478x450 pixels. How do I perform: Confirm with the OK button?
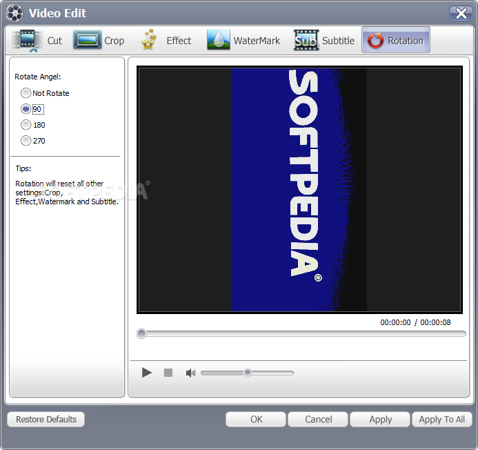click(x=256, y=419)
